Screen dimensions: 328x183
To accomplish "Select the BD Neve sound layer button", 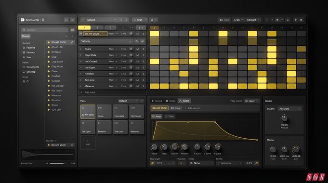I will (x=175, y=108).
